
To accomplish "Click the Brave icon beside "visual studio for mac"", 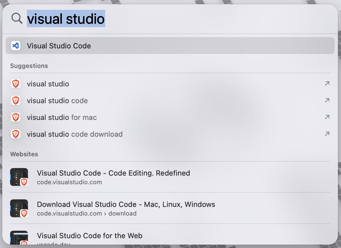I will pyautogui.click(x=16, y=117).
